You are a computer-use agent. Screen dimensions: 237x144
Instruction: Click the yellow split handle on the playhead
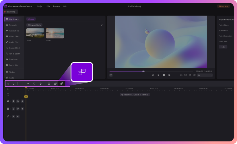coord(26,96)
